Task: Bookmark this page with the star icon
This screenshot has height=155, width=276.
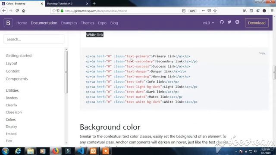Action: coord(215,11)
